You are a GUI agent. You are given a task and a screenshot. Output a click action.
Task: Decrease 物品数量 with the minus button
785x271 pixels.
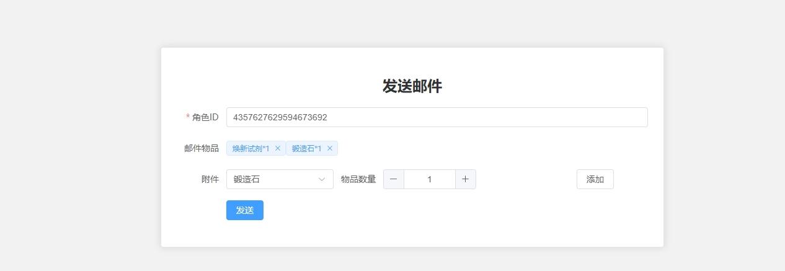pyautogui.click(x=394, y=179)
